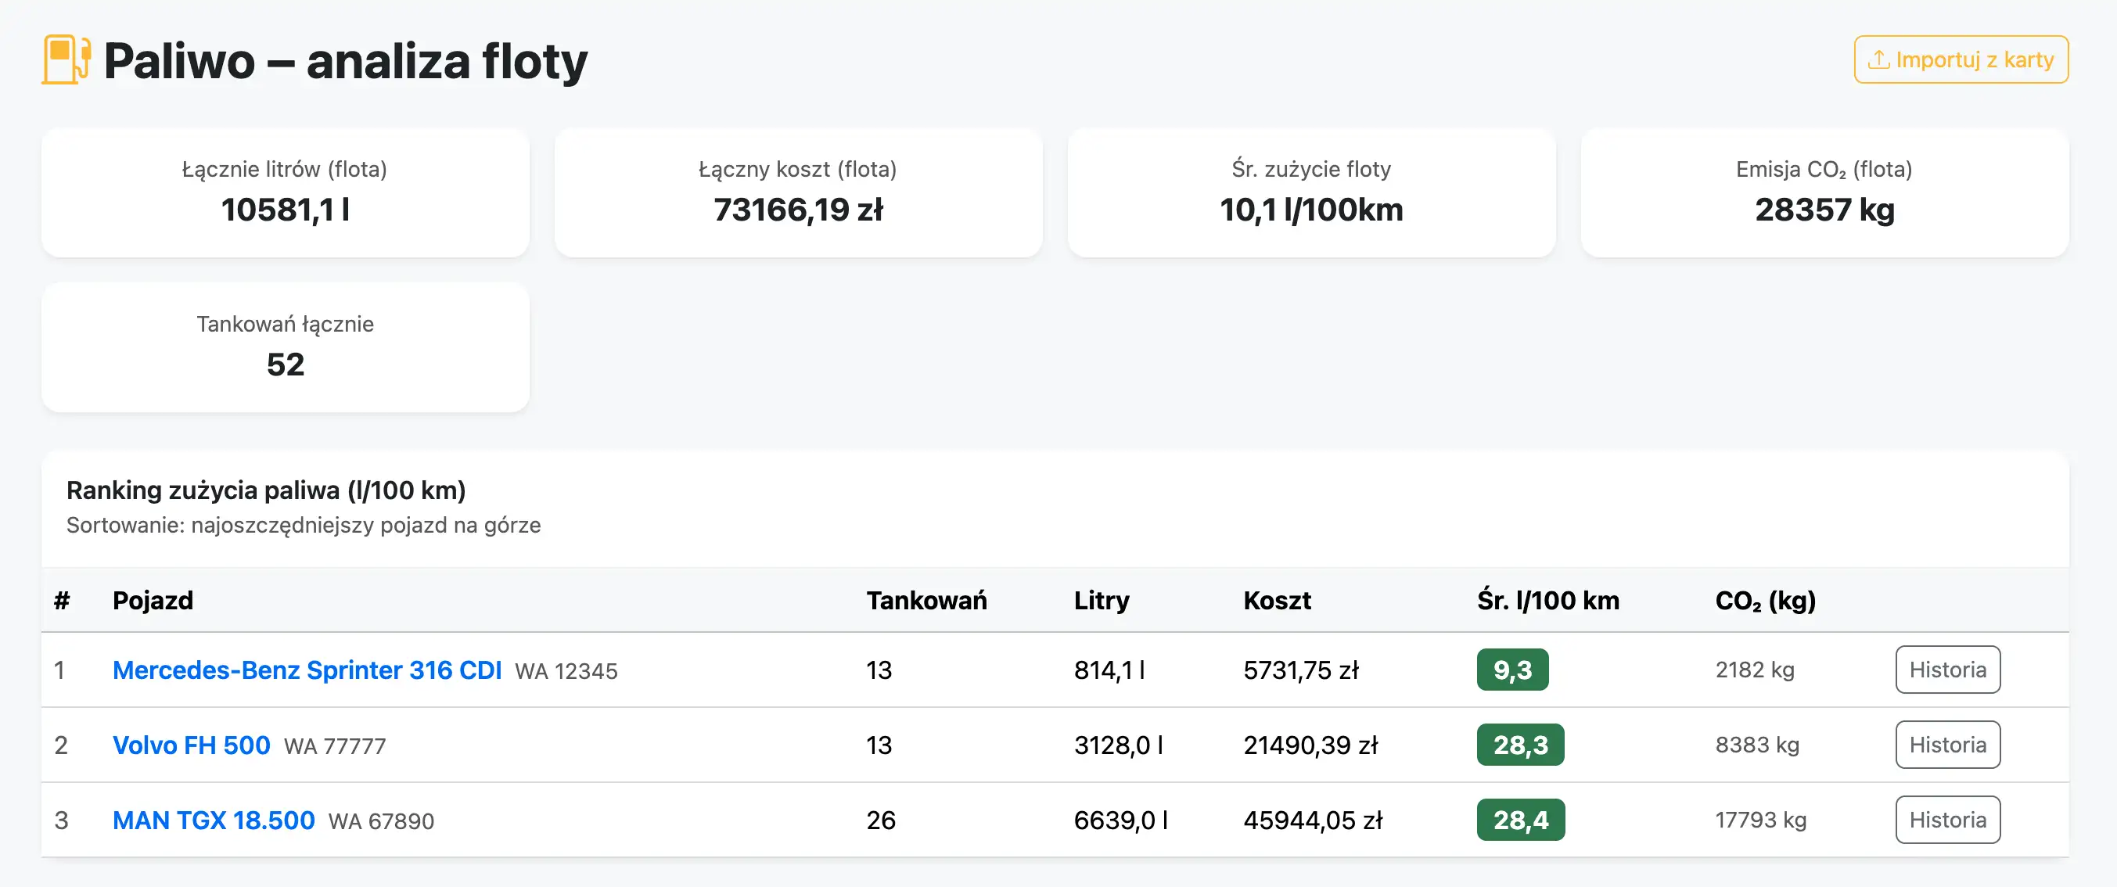Viewport: 2117px width, 887px height.
Task: Click the 2182 kg CO₂ cell
Action: coord(1755,670)
